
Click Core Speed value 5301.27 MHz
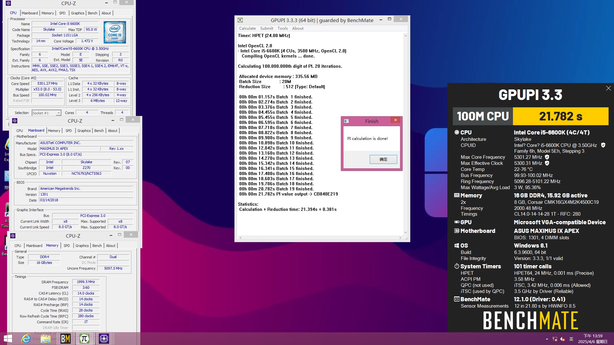tap(47, 84)
